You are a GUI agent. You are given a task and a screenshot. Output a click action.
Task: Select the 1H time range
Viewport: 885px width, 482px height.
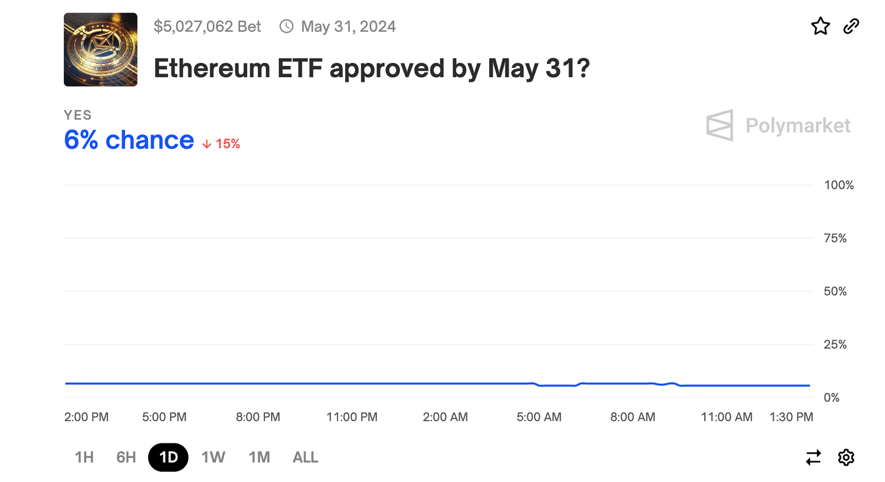[x=84, y=457]
